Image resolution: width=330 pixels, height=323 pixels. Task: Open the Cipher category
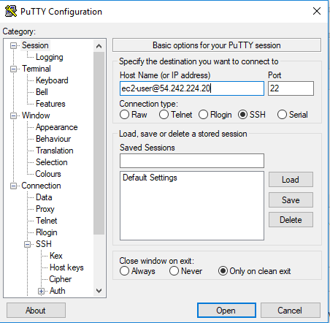tap(60, 279)
